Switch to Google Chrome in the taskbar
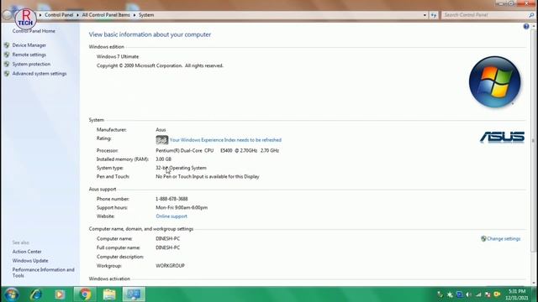Image resolution: width=538 pixels, height=302 pixels. tap(85, 294)
